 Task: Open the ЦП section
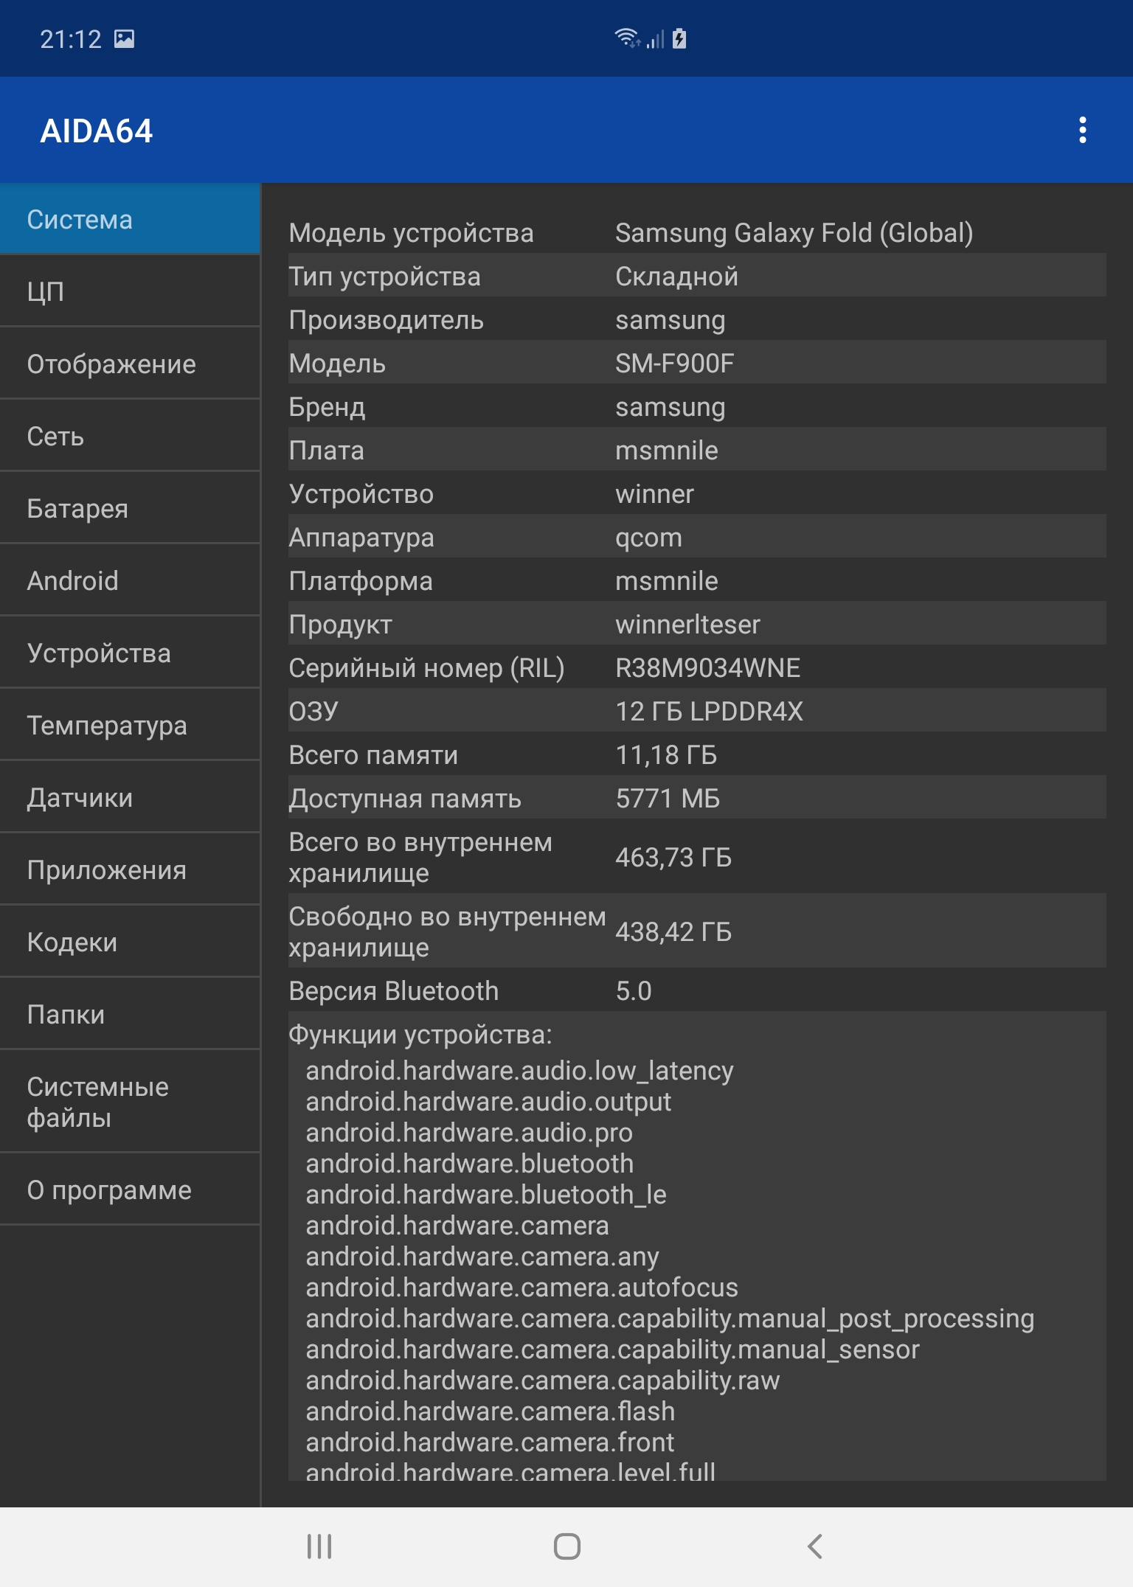pos(130,291)
